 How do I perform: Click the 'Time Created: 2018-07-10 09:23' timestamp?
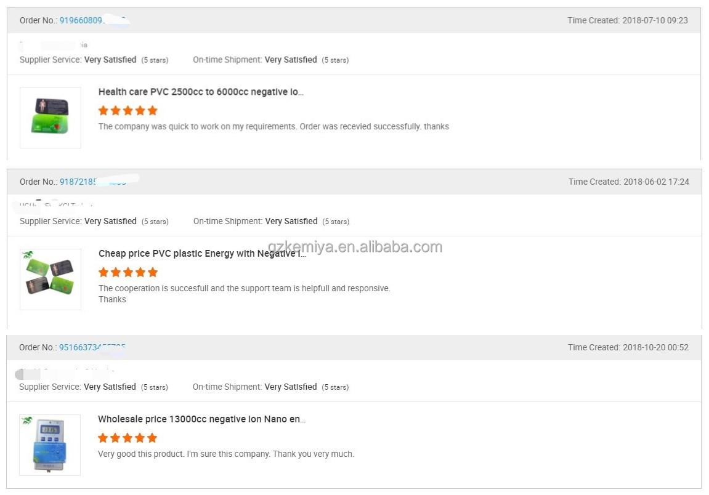coord(628,20)
